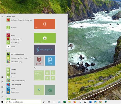This screenshot has height=104, width=121.
Task: Expand Backup and Sync from Google chevron
Action: point(31,58)
